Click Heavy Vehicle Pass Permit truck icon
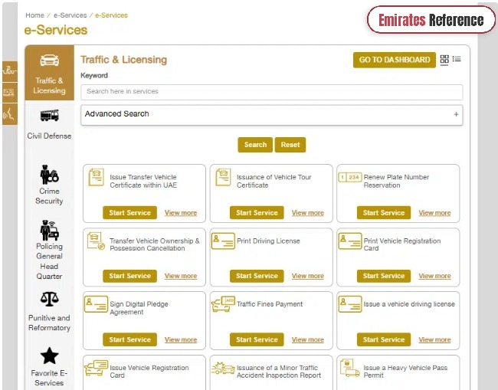The height and width of the screenshot is (390, 498). coord(349,368)
